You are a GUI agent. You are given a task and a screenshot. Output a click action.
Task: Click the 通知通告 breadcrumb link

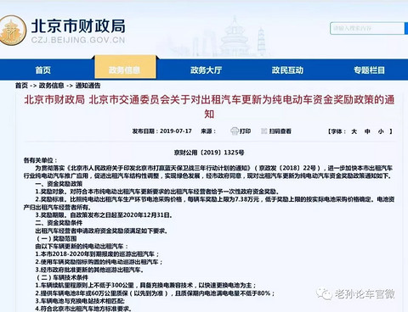[x=88, y=86]
